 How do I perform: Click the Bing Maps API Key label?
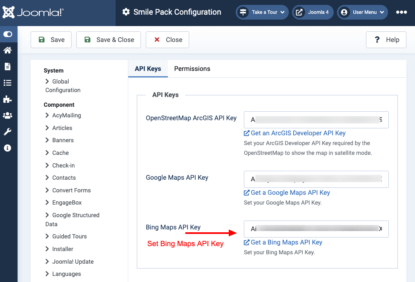point(173,227)
